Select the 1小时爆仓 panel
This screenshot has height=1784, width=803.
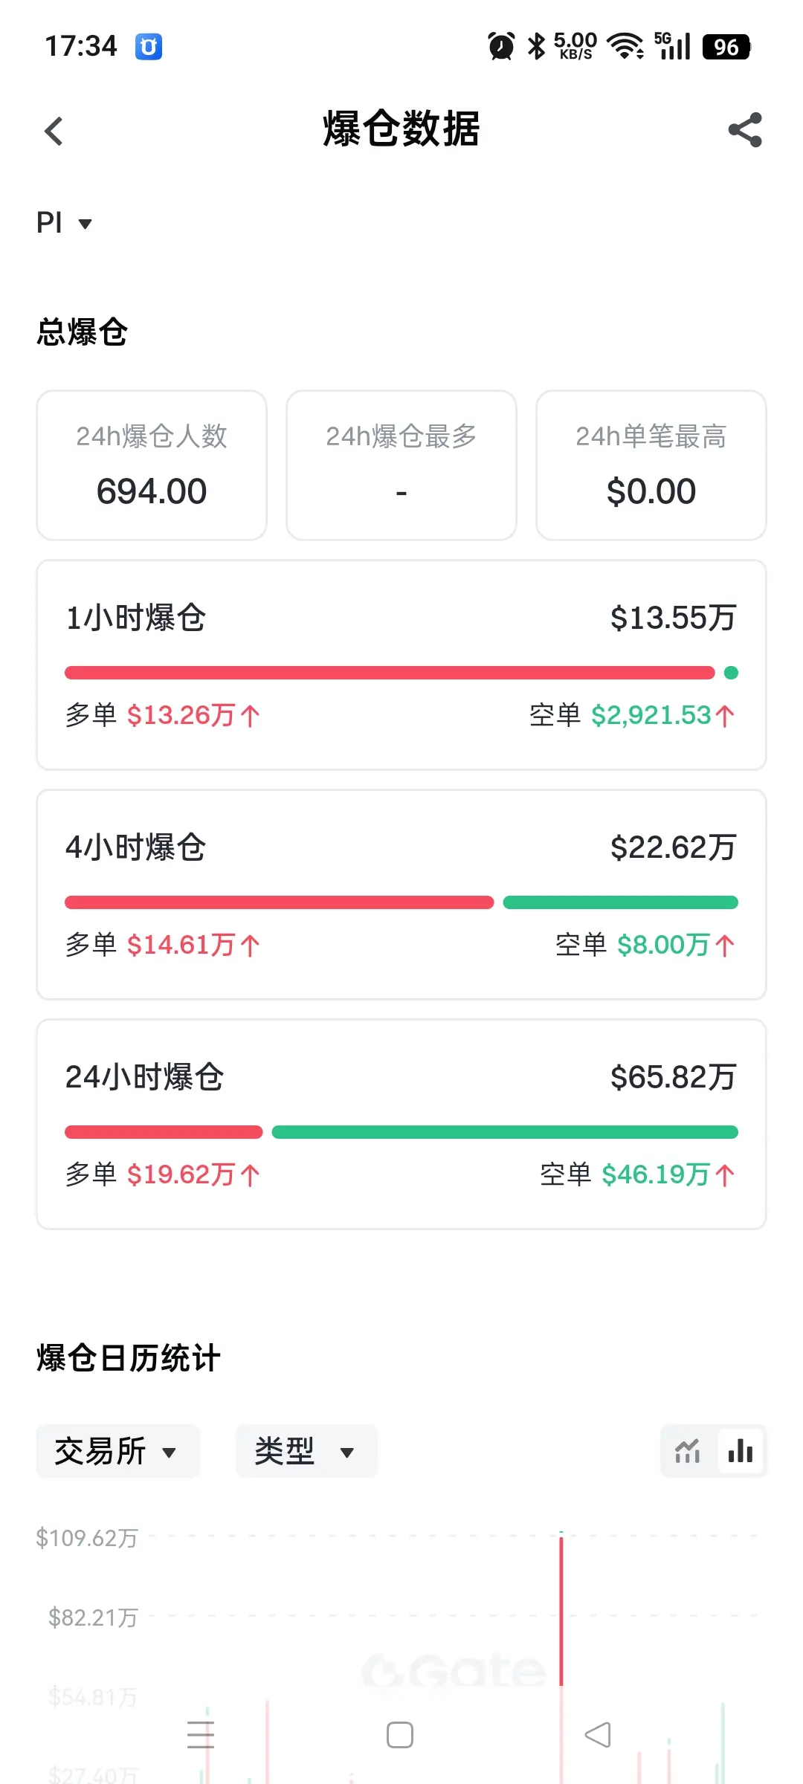coord(401,665)
